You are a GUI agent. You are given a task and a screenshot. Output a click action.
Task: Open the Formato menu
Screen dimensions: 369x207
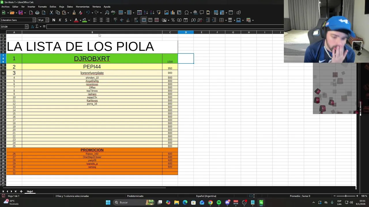click(x=42, y=7)
